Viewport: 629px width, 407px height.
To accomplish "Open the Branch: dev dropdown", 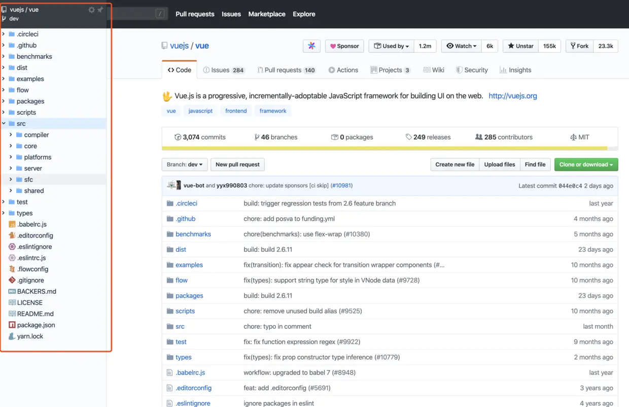I will (185, 164).
